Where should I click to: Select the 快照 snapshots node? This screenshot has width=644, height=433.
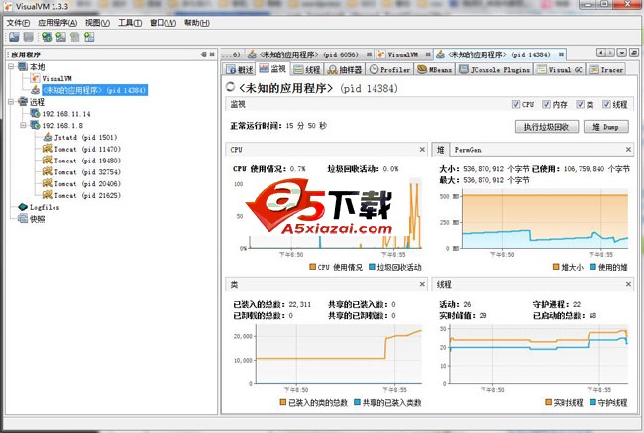click(37, 219)
